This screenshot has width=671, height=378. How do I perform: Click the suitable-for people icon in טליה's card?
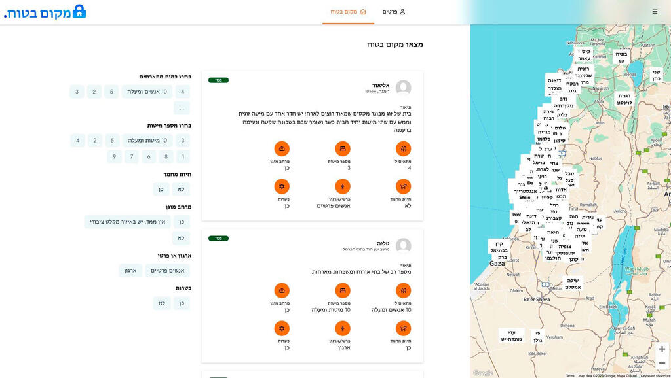click(403, 290)
